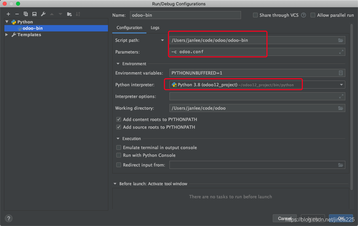Move configuration up with the arrow icon
358x226 pixels.
tap(52, 14)
